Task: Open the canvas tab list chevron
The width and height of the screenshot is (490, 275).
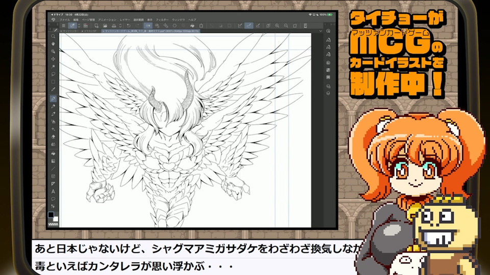Action: tap(321, 31)
